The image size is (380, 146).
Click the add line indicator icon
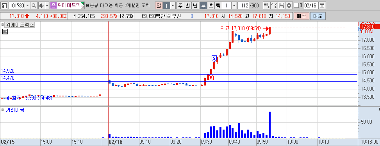(x=274, y=5)
